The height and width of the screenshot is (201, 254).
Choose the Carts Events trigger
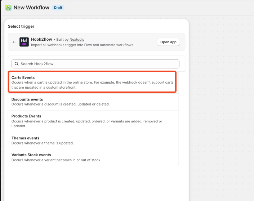93,82
